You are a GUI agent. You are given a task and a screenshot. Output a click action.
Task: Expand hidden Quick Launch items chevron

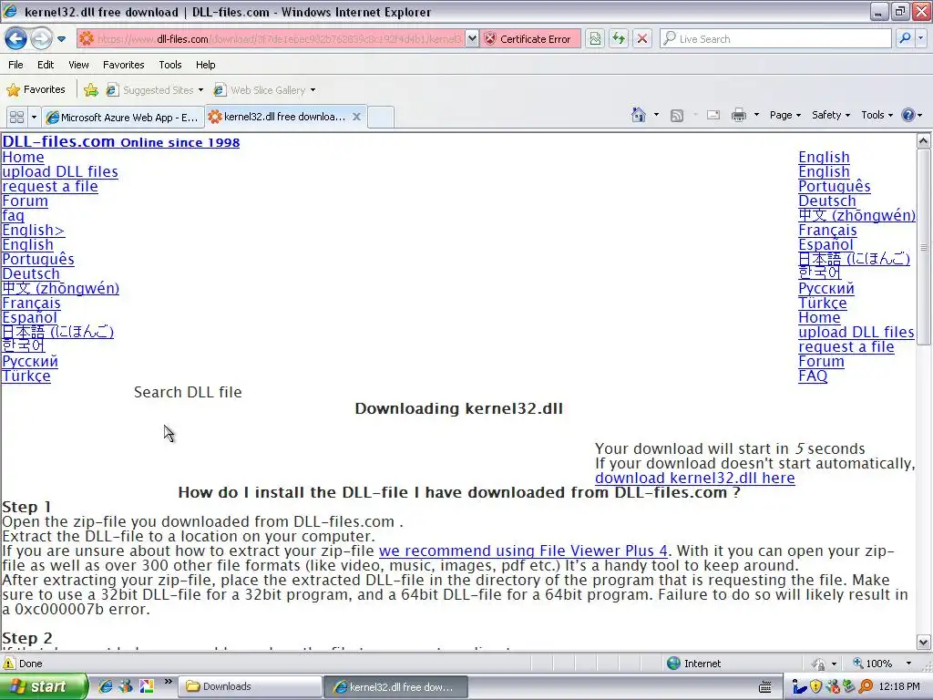[x=168, y=682]
